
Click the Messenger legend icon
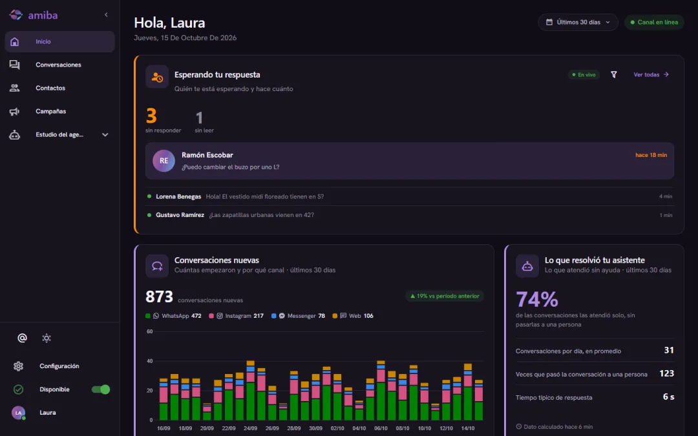click(282, 316)
